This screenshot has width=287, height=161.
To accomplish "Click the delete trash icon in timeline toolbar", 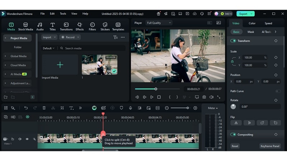I will pos(44,108).
